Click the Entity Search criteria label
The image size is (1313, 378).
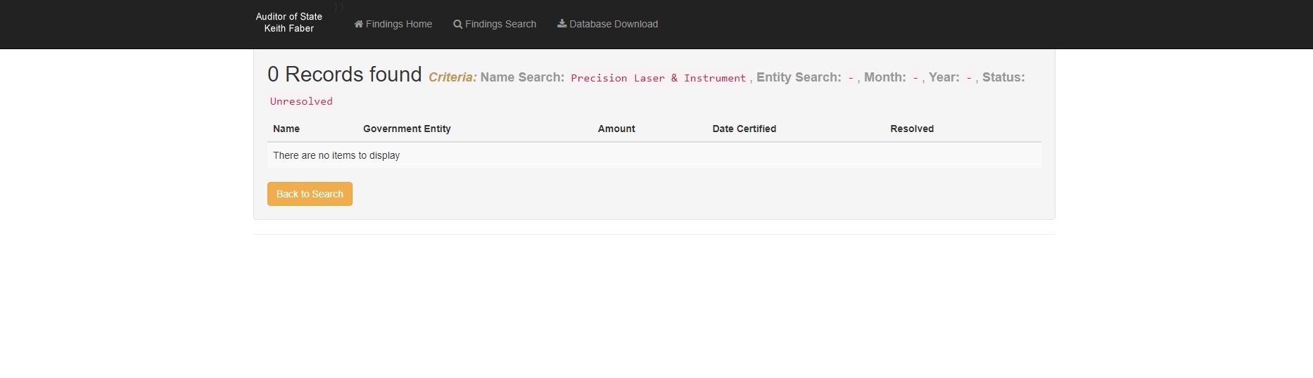(799, 77)
